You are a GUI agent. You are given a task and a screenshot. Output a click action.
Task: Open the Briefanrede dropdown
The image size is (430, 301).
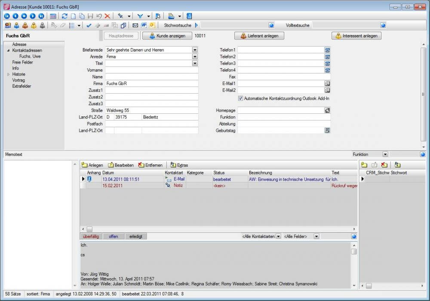coord(195,50)
